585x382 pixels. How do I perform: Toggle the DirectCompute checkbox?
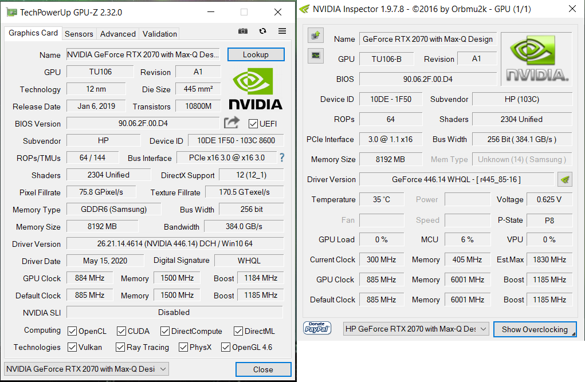click(165, 331)
